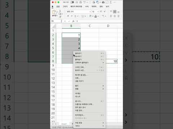Click the Bold formatting button
This screenshot has height=129, width=173.
click(x=68, y=16)
